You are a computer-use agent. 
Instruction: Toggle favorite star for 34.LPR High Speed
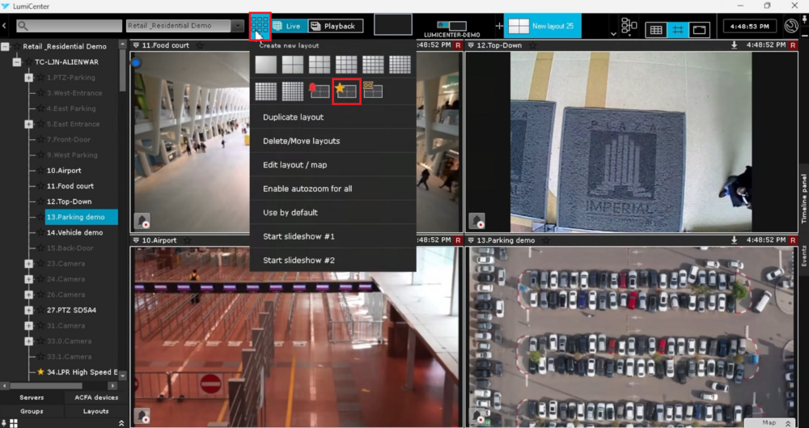[40, 372]
